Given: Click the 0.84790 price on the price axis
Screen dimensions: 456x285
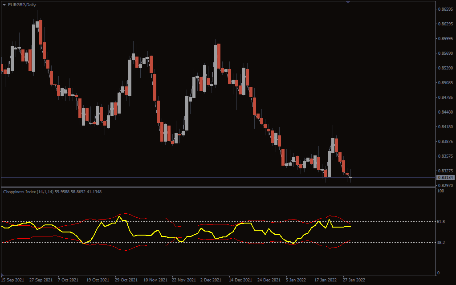Looking at the screenshot, I should (445, 97).
